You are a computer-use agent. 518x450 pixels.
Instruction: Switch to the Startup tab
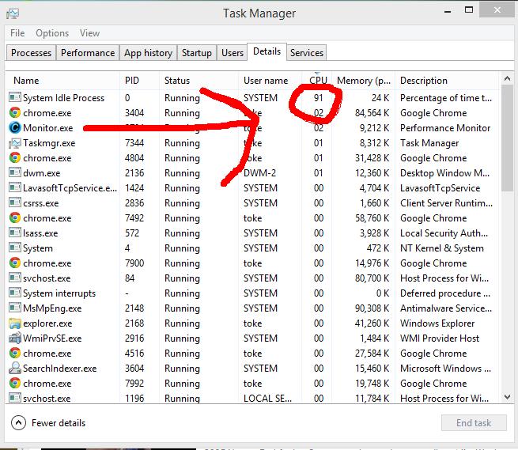[x=197, y=53]
